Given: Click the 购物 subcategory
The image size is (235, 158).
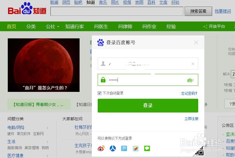Looking at the screenshot, I should [45, 148].
